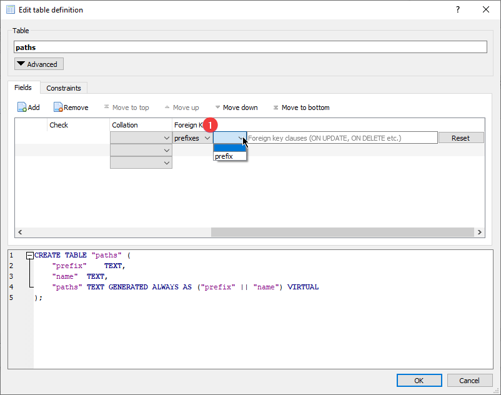Image resolution: width=501 pixels, height=395 pixels.
Task: Expand the Advanced options section
Action: point(38,63)
